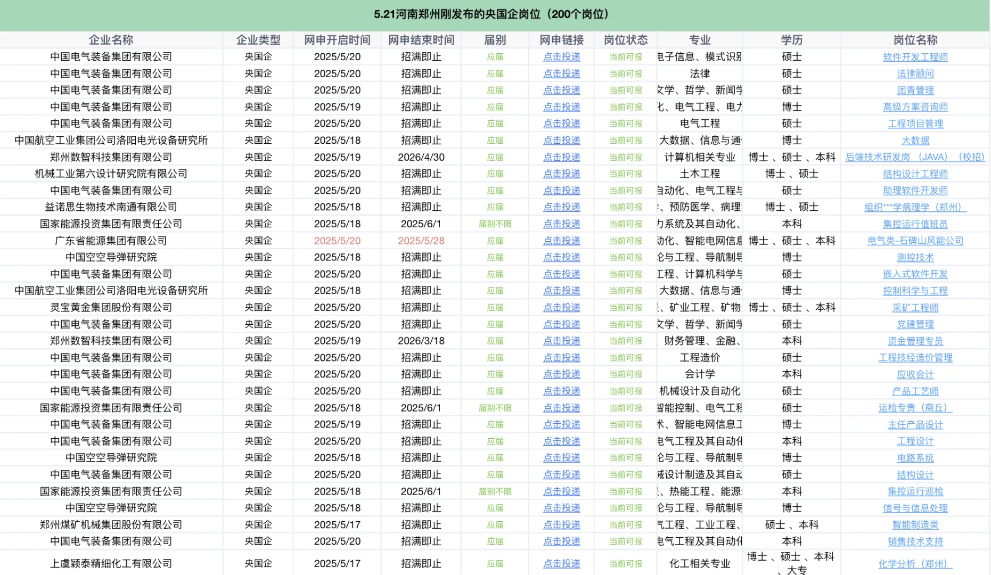The image size is (991, 575).
Task: Select the 企业名称 column header
Action: 111,40
